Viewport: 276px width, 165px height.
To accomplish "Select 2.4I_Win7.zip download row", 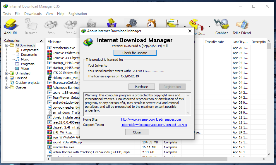I will tap(62, 132).
